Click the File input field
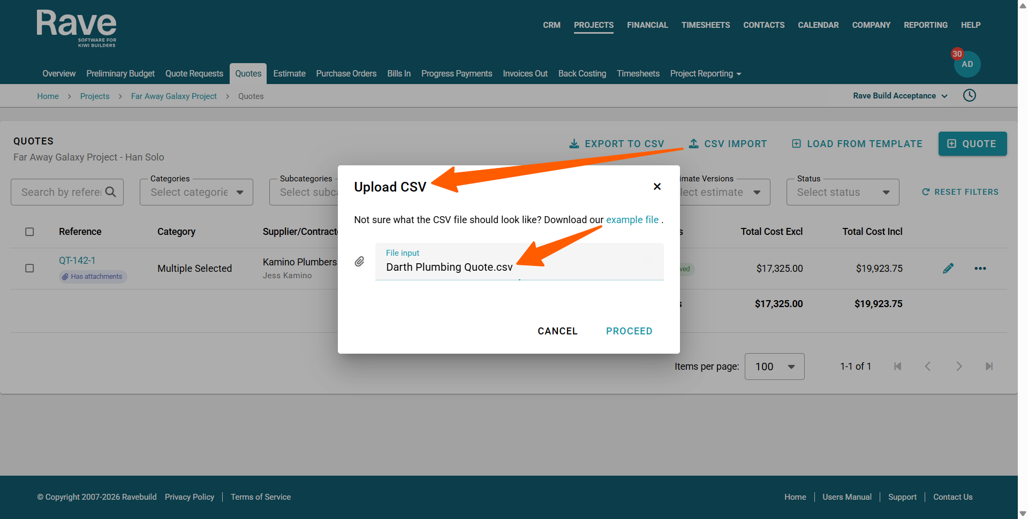The height and width of the screenshot is (519, 1028). click(519, 262)
